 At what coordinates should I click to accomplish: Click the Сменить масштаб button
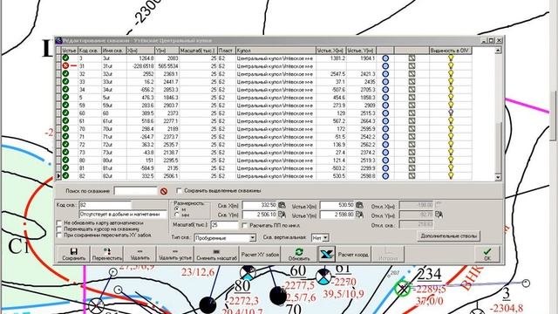[x=217, y=254]
